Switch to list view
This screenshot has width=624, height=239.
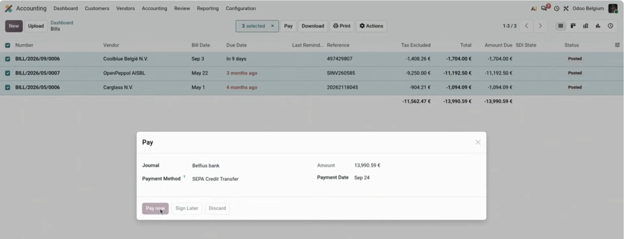[x=560, y=26]
